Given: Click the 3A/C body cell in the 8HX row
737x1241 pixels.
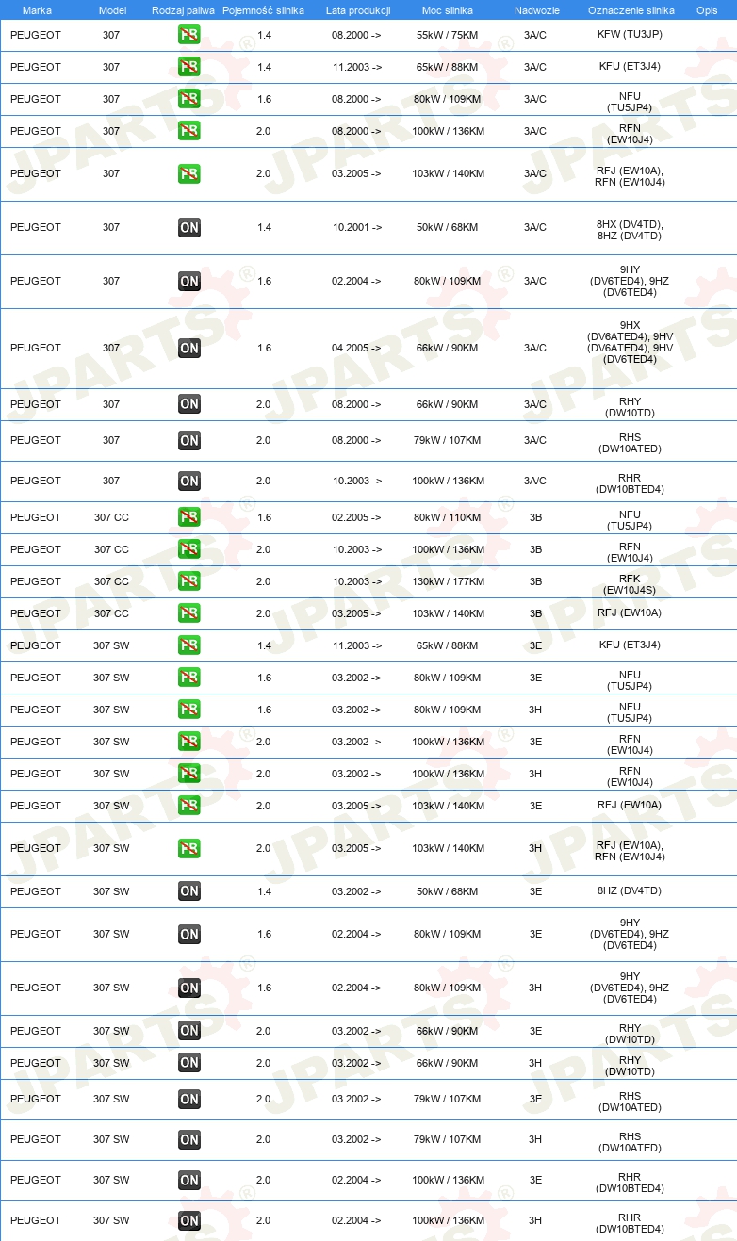Looking at the screenshot, I should (x=535, y=227).
